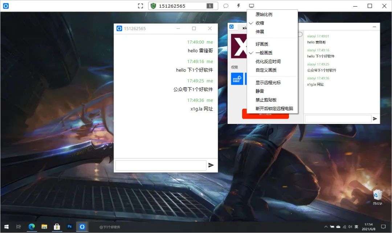The height and width of the screenshot is (233, 392).
Task: Click the message input in the xiaoyi connection window
Action: click(338, 119)
